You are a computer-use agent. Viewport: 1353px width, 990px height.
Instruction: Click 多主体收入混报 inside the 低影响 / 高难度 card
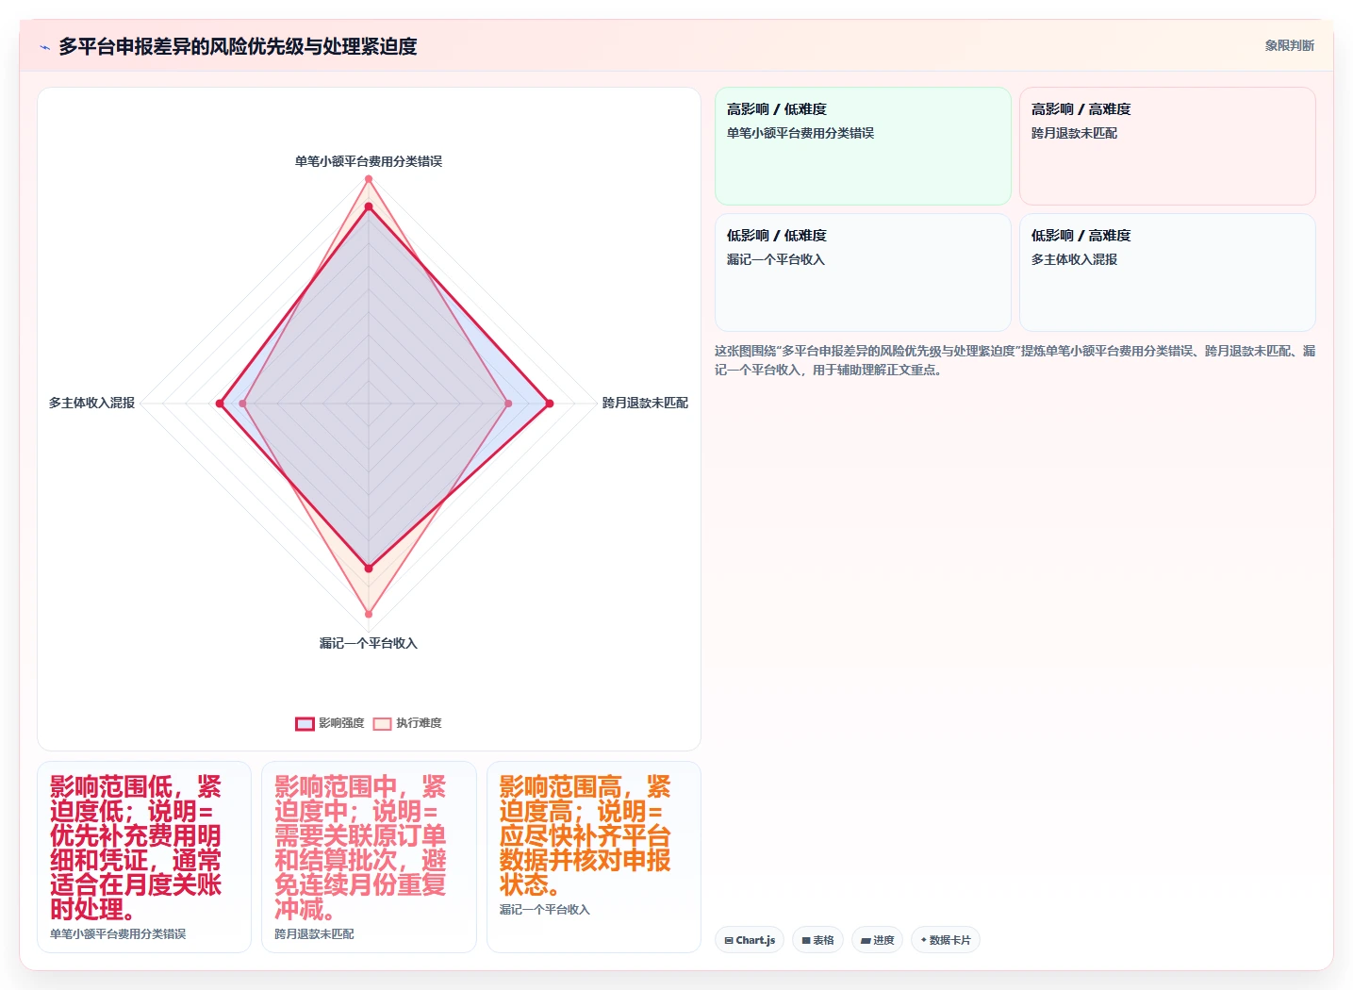click(x=1074, y=259)
